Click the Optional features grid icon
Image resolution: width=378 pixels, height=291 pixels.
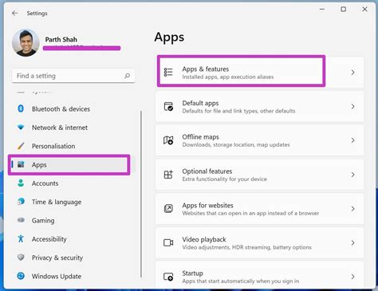click(168, 175)
